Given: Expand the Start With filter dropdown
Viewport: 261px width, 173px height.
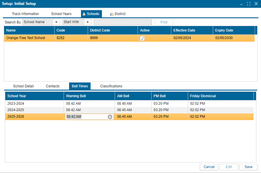Looking at the screenshot, I should coord(88,22).
